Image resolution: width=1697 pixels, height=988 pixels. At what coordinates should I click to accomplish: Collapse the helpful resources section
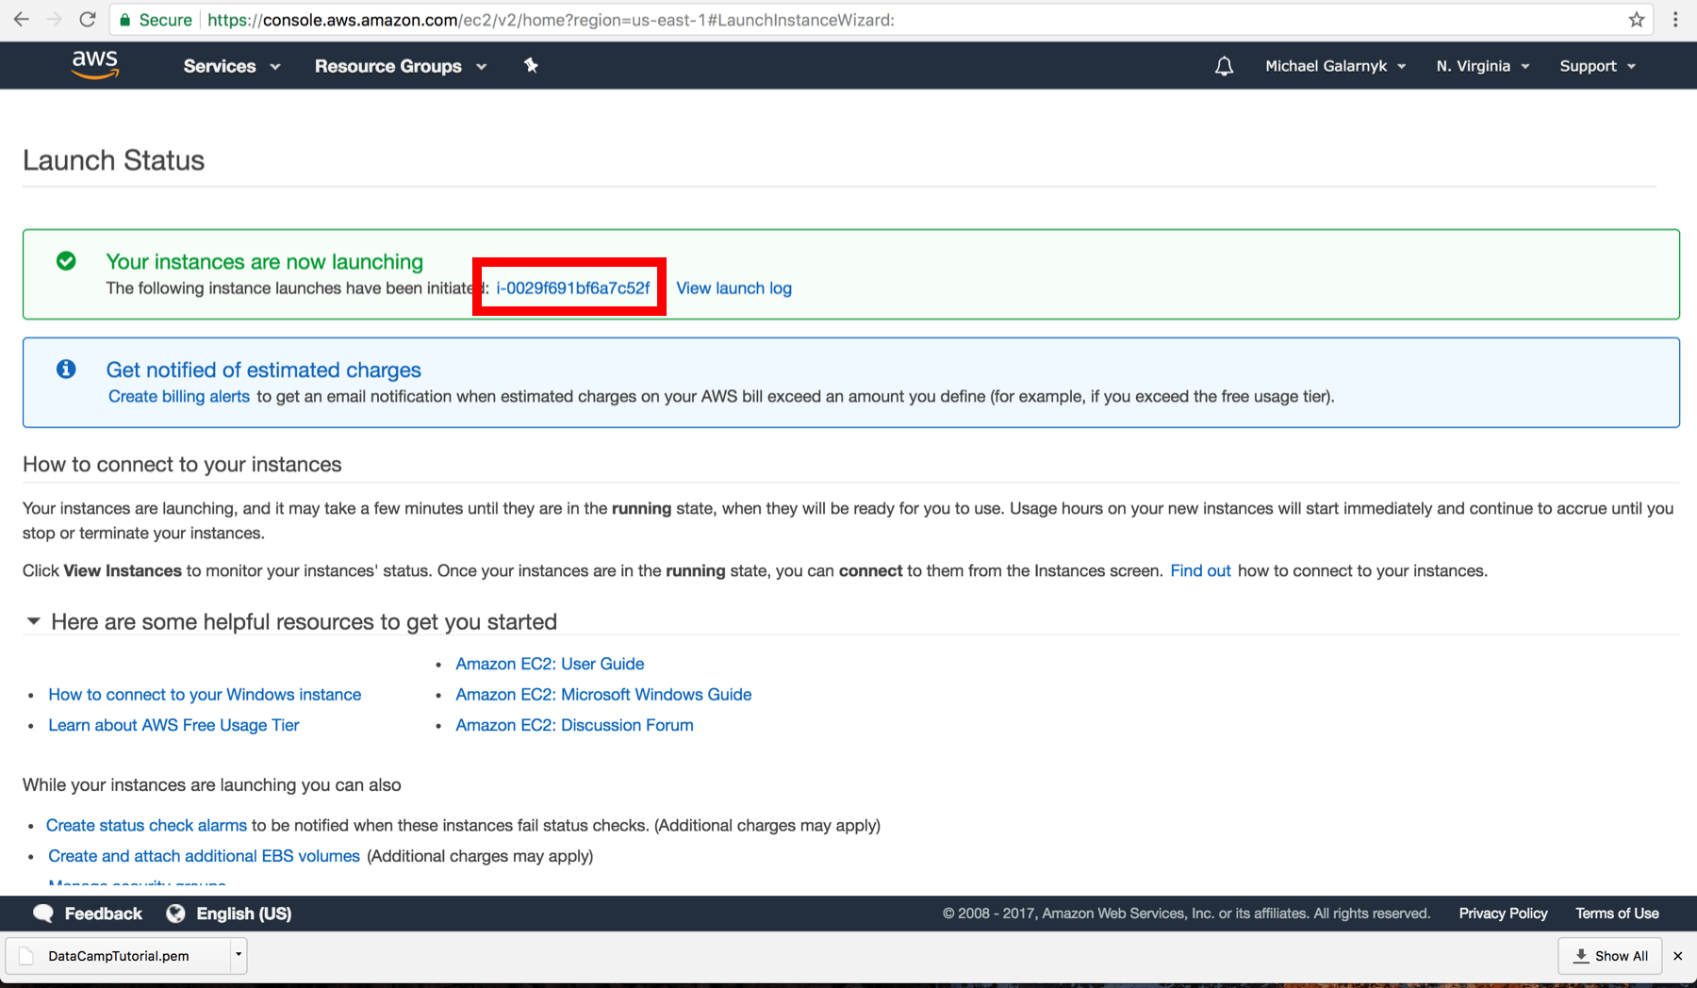(33, 620)
